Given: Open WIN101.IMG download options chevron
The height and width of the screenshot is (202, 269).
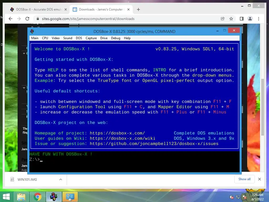Looking at the screenshot, I should 61,179.
